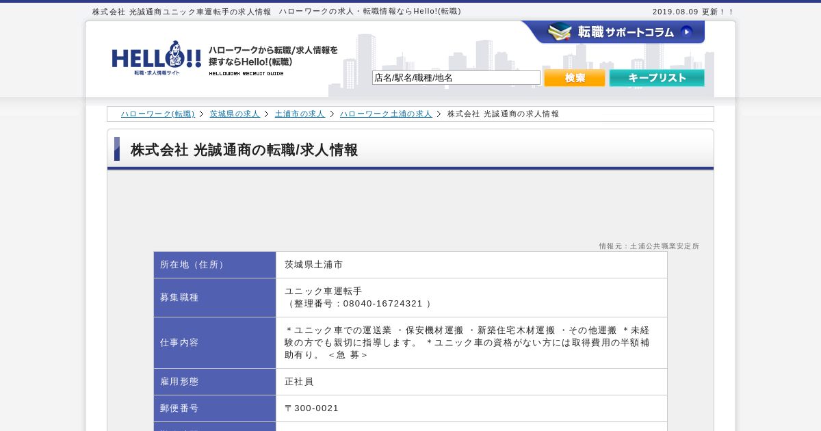Screen dimensions: 821x431
Task: Click the current breadcrumb 株式会社 光誠通商の求人情報
Action: click(503, 114)
